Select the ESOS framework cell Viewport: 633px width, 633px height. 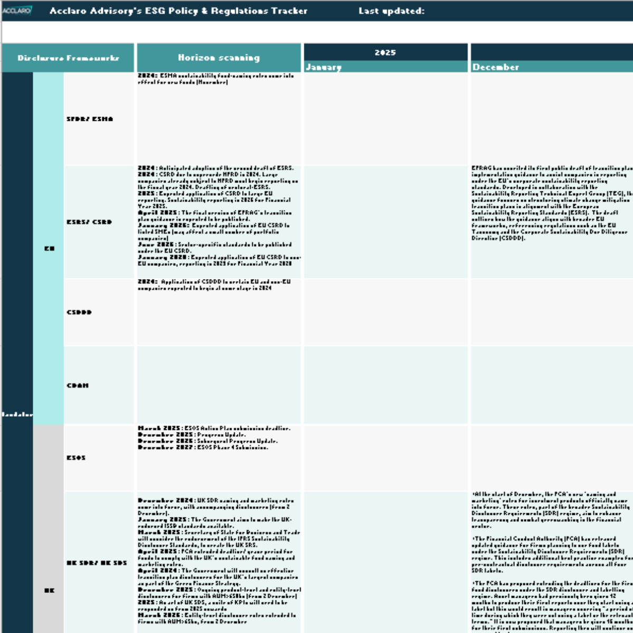point(99,458)
